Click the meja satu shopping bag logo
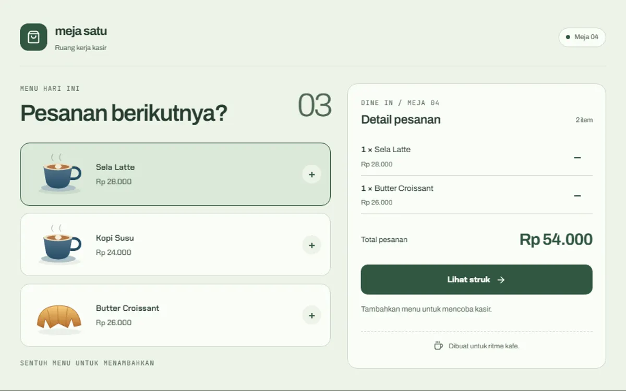This screenshot has width=626, height=391. 33,37
